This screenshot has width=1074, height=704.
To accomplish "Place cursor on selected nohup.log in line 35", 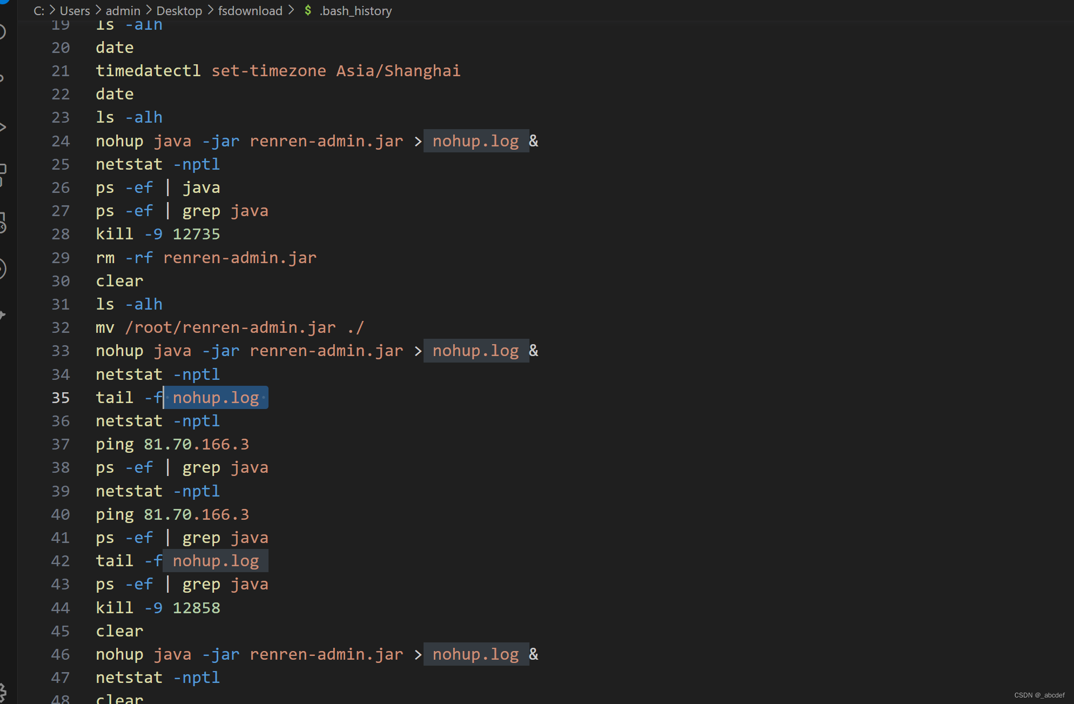I will (x=216, y=398).
